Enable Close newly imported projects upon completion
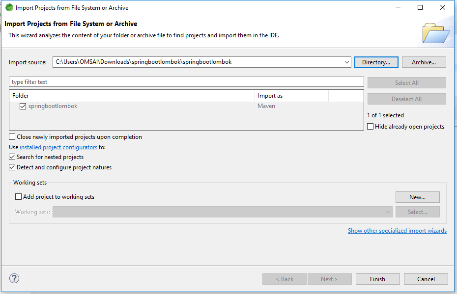 click(12, 136)
